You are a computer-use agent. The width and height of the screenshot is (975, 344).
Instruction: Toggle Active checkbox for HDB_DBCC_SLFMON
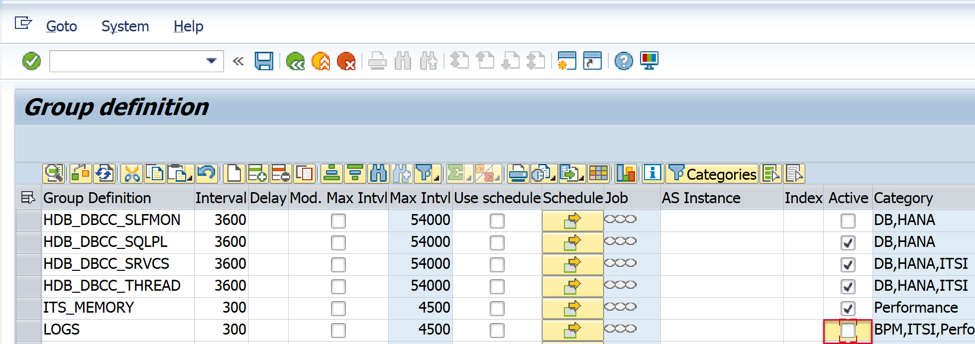pyautogui.click(x=848, y=221)
